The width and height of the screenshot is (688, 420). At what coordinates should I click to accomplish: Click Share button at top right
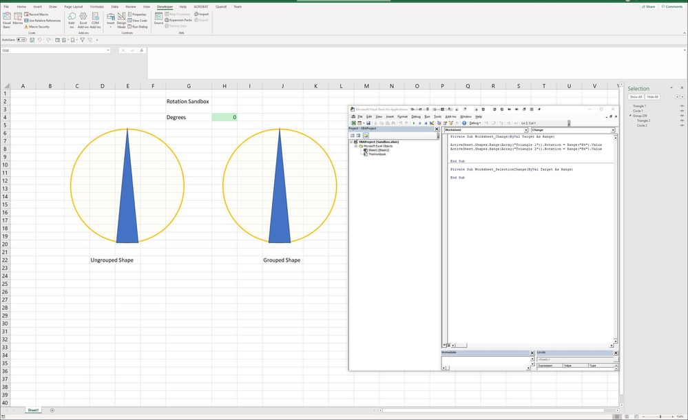pos(649,7)
